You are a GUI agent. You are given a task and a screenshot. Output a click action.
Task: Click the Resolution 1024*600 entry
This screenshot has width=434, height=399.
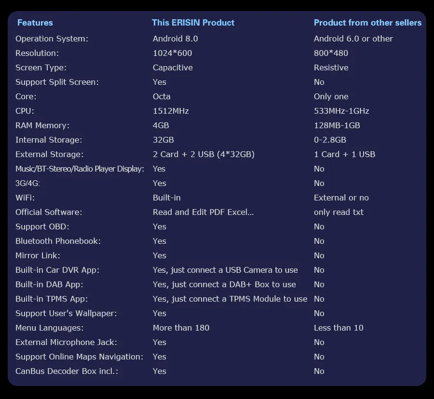point(172,53)
